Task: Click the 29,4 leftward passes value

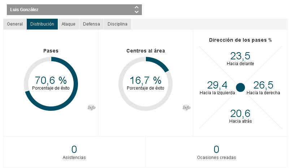Action: point(217,85)
